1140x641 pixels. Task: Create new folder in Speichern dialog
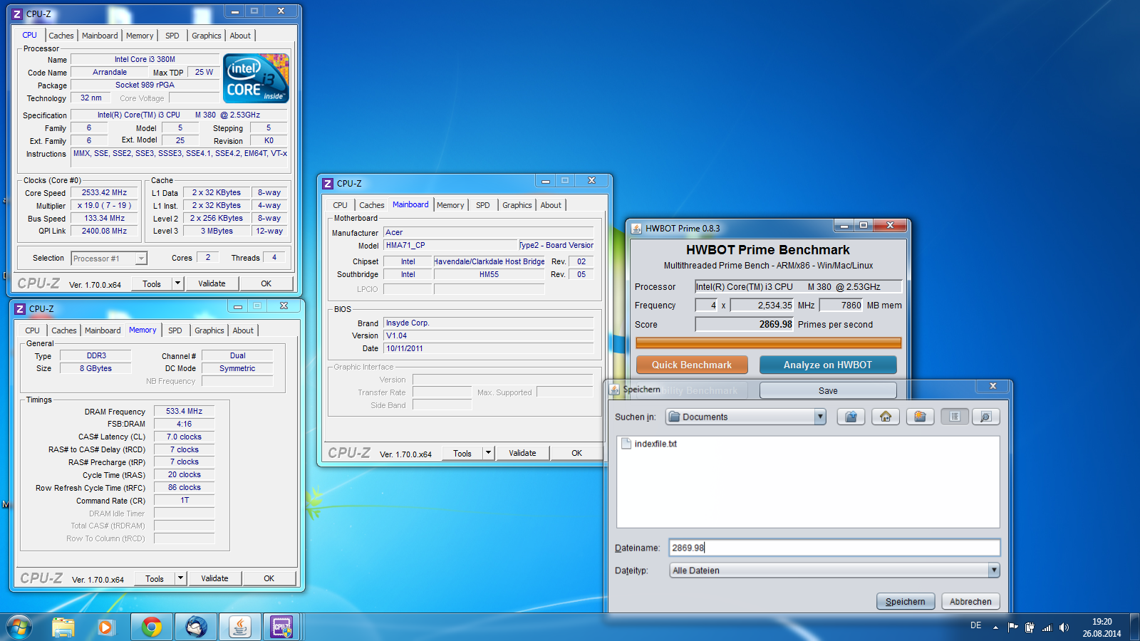920,417
